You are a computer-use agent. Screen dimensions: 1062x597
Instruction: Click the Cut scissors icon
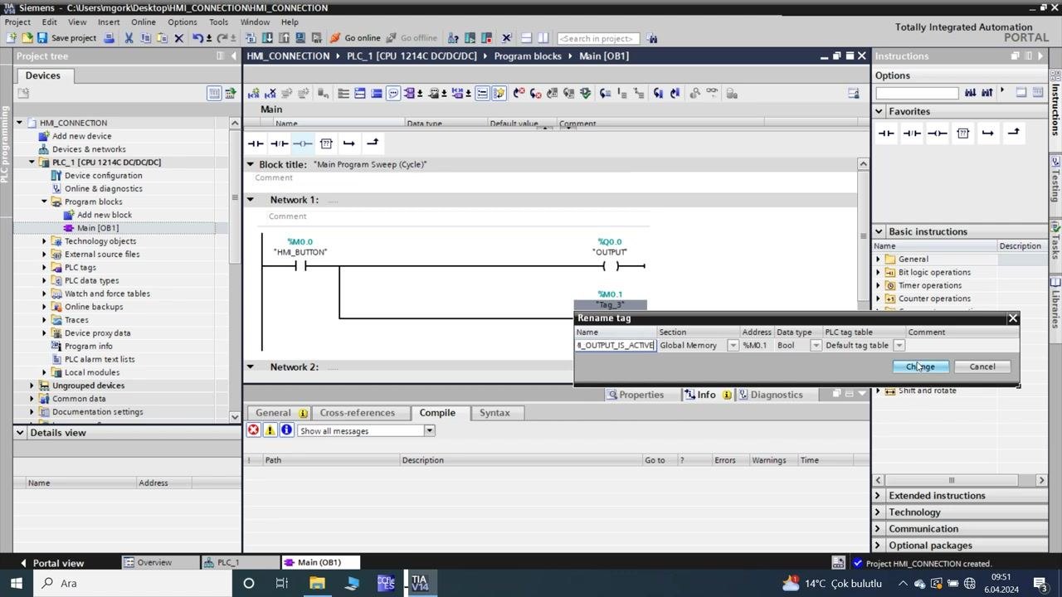pos(129,38)
